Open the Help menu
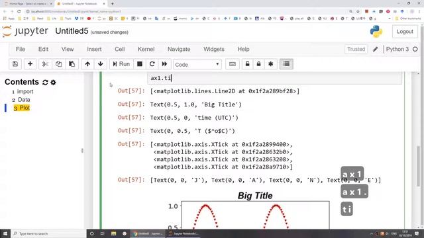The height and width of the screenshot is (238, 424). [x=243, y=50]
